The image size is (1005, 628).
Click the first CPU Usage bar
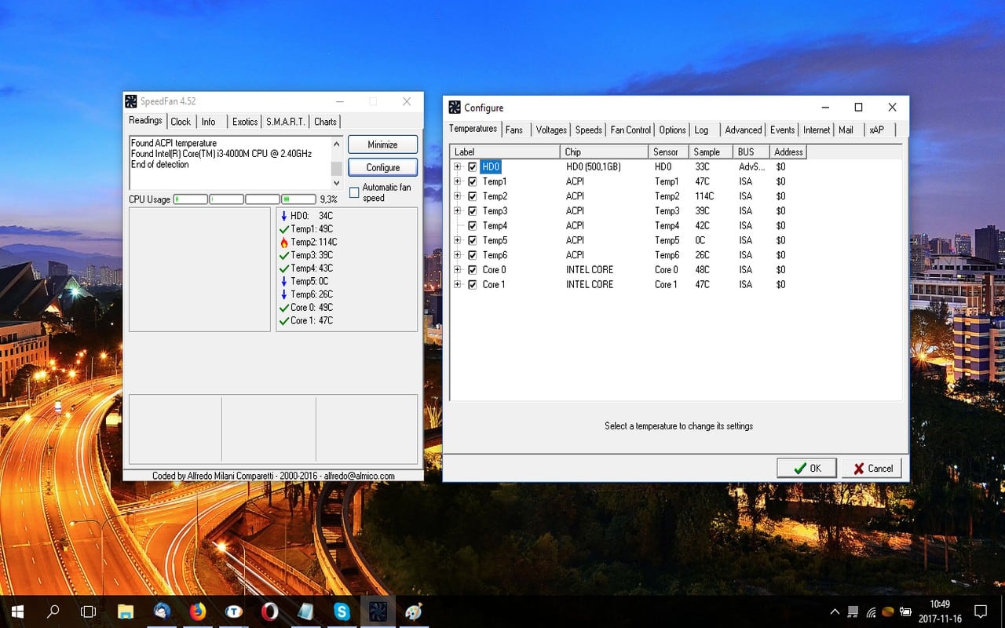coord(190,199)
